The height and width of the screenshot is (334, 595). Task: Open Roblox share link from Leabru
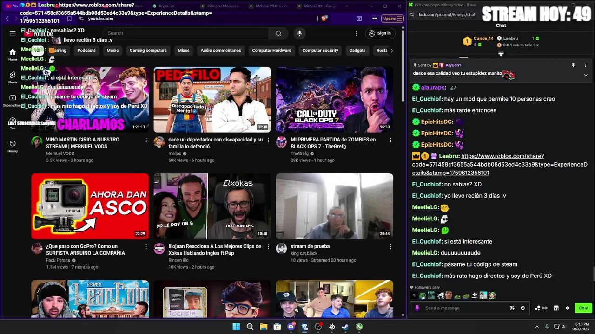(x=500, y=165)
